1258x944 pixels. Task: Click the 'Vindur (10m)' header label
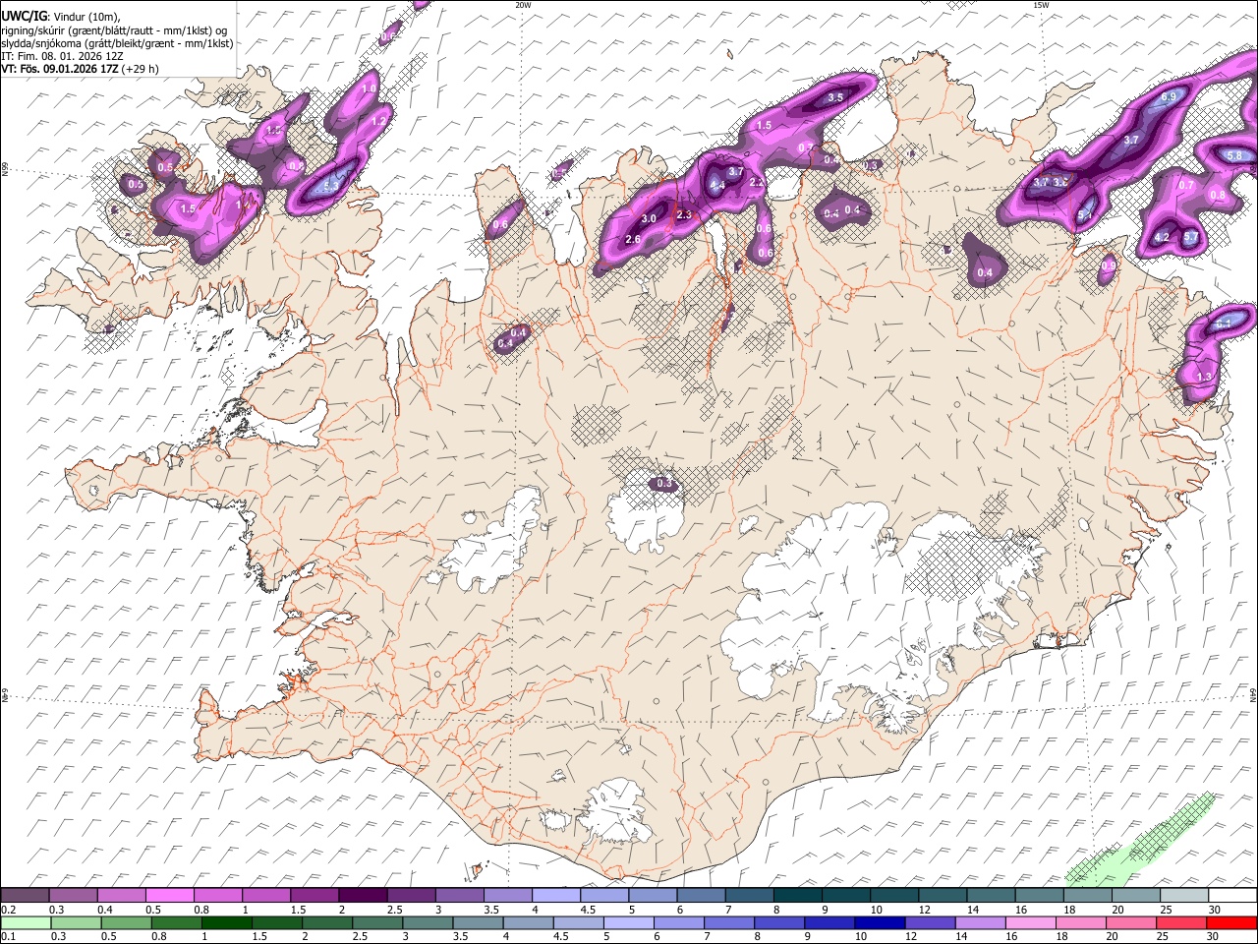(86, 16)
